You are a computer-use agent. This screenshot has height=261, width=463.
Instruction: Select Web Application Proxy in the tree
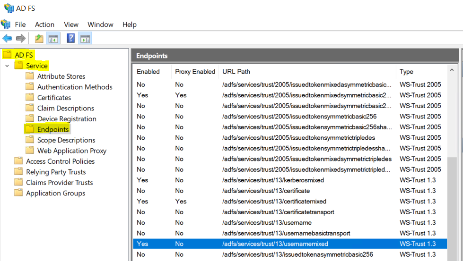72,151
